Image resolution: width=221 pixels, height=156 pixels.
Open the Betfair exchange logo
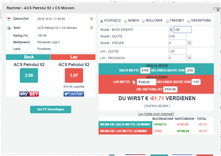point(74,94)
